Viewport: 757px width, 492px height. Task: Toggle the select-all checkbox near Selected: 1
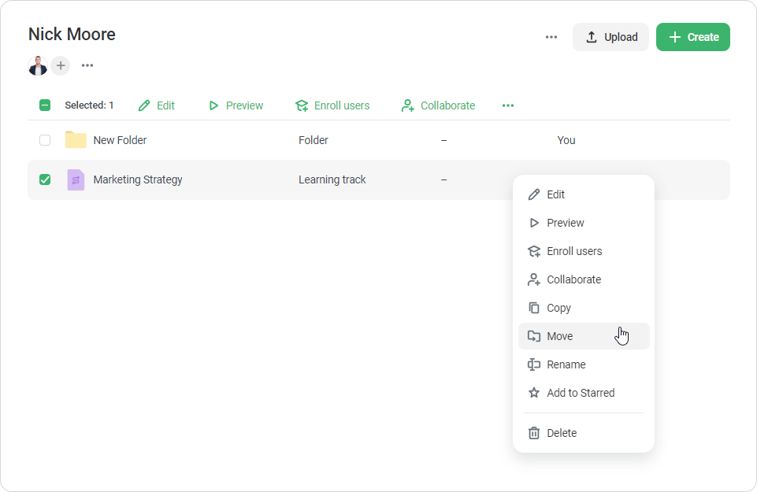coord(45,105)
